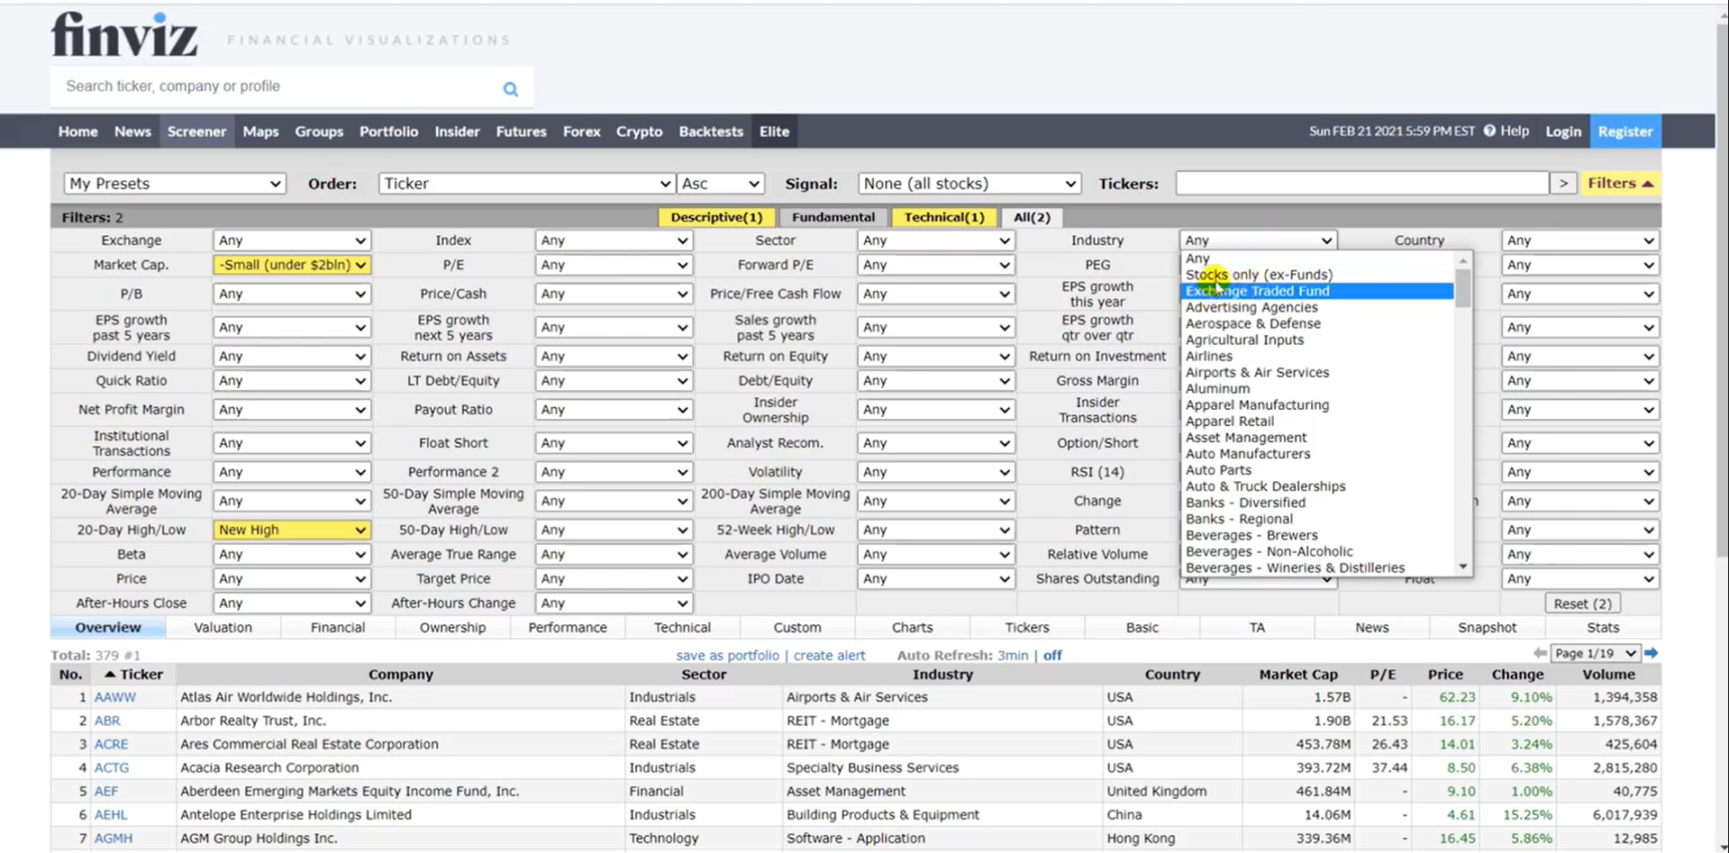The height and width of the screenshot is (853, 1729).
Task: Open the Exchange filter dropdown
Action: pyautogui.click(x=292, y=240)
